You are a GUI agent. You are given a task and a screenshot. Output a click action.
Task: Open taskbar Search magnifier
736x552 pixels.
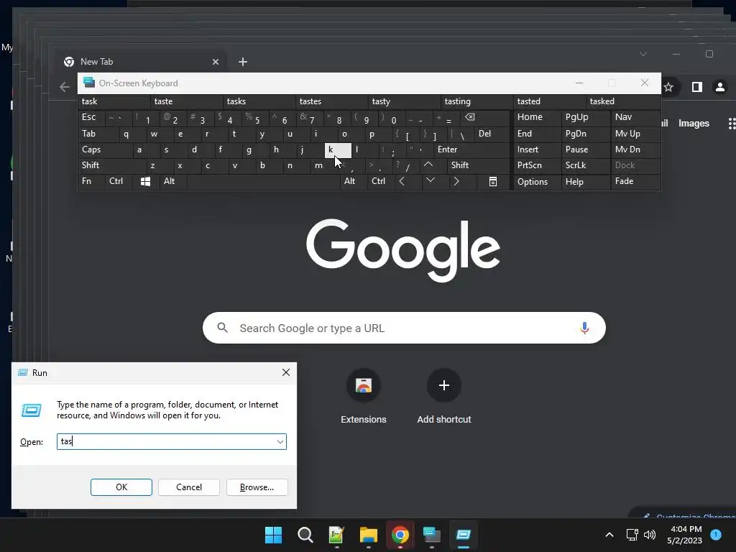click(305, 535)
